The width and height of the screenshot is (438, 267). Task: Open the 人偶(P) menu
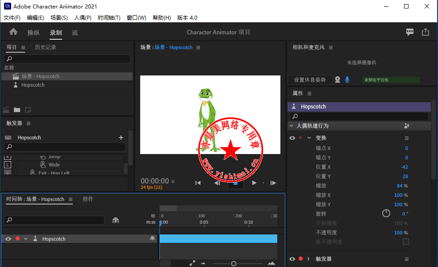[83, 18]
